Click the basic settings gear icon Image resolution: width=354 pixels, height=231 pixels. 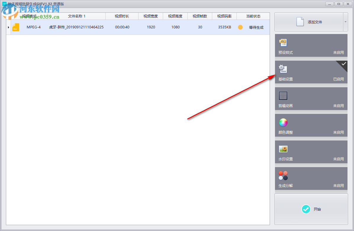coord(283,69)
